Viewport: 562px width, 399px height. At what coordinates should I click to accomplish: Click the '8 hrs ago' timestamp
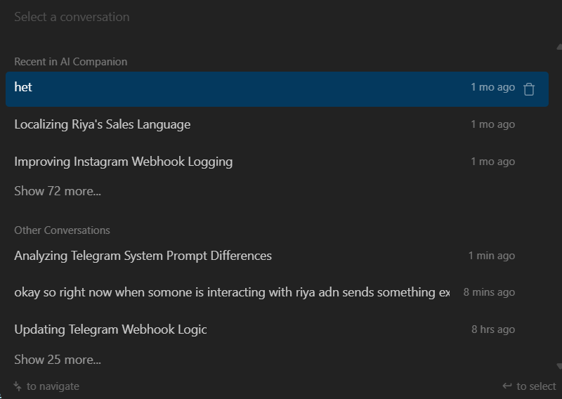(x=493, y=329)
